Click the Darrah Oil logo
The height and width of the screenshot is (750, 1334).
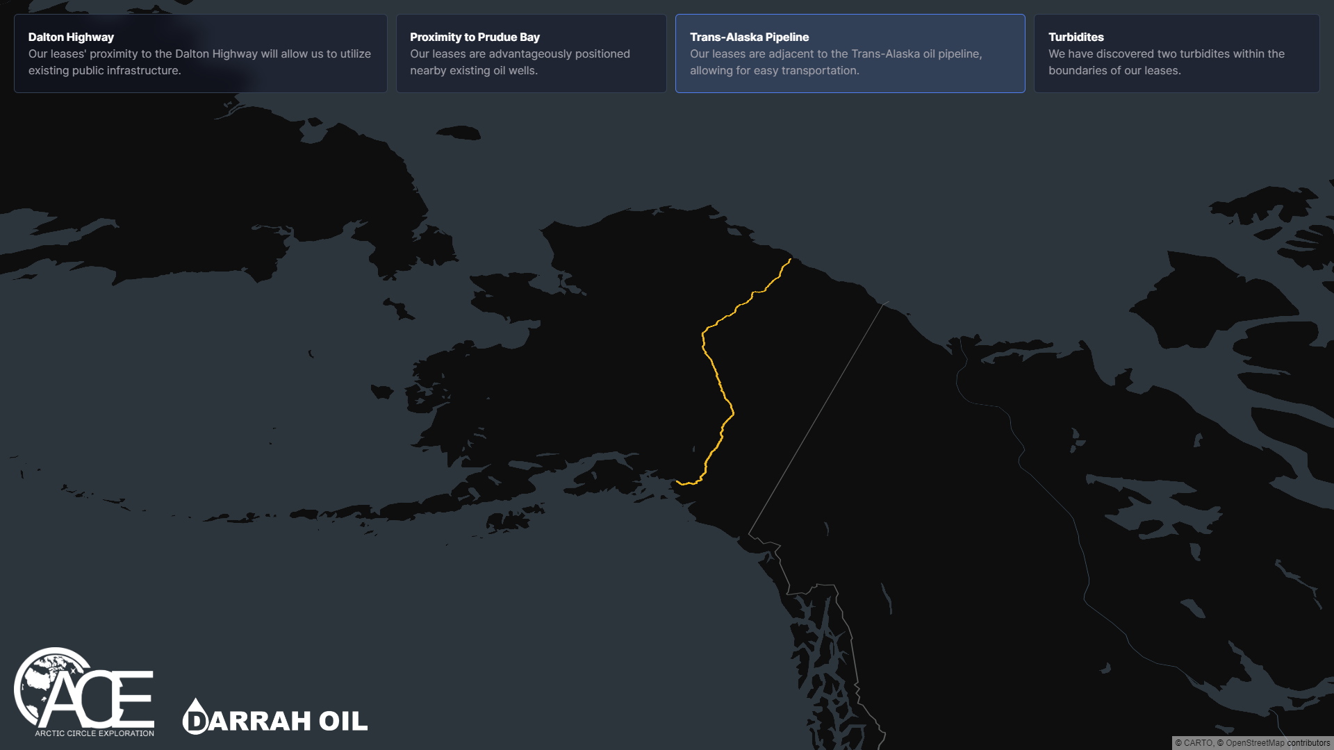275,717
